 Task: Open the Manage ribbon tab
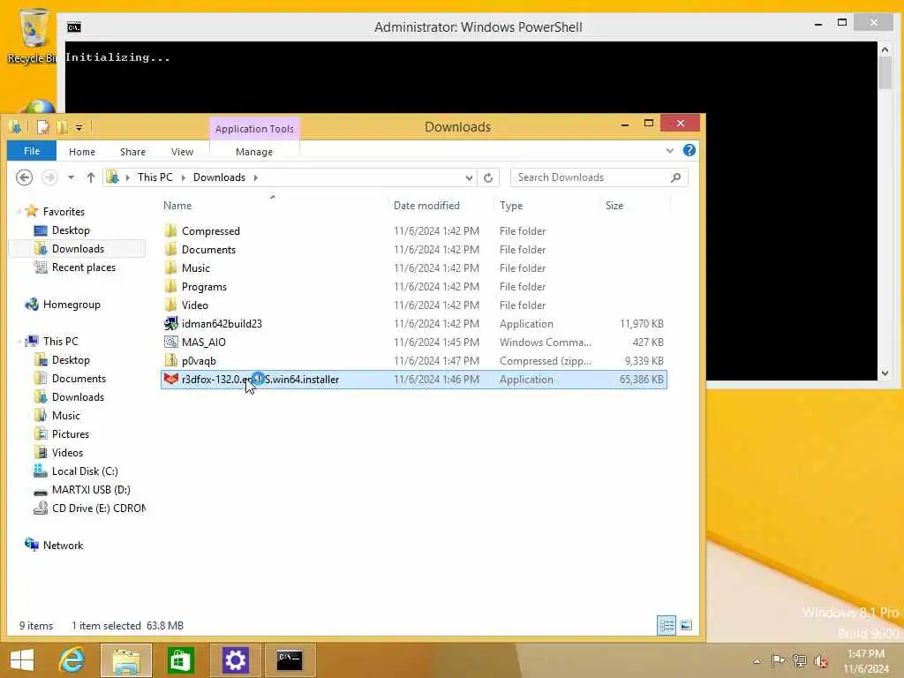coord(254,152)
